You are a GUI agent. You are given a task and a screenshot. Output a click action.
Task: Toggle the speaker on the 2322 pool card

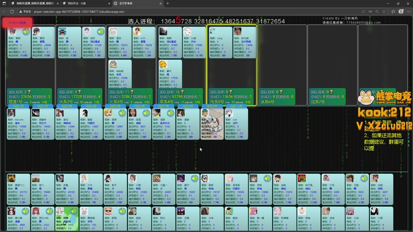click(x=49, y=211)
